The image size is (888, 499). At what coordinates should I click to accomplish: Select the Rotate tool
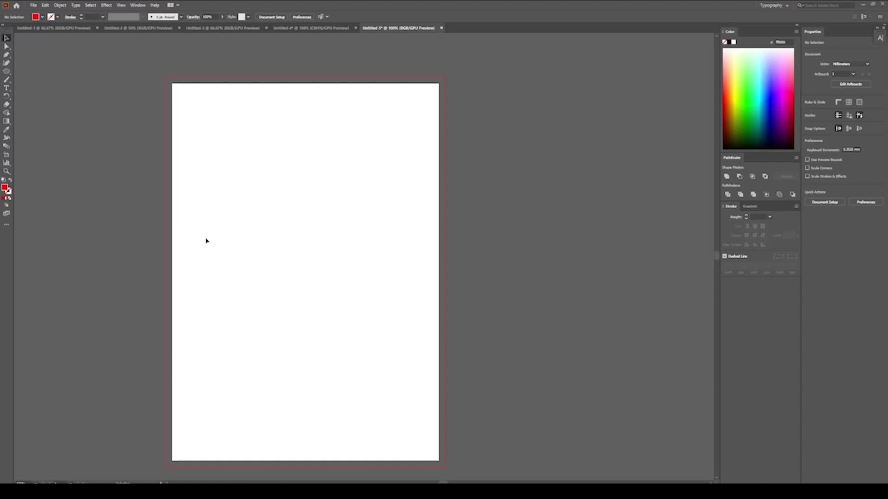pos(6,96)
